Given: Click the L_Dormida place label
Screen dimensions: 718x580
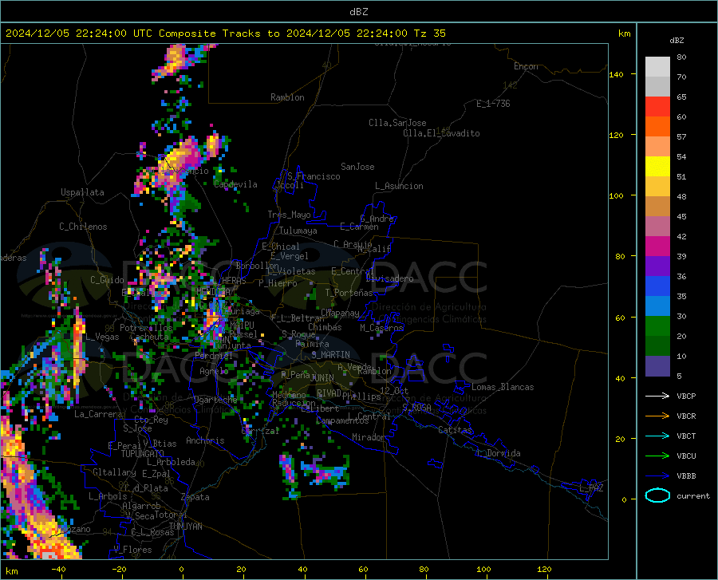Looking at the screenshot, I should [499, 453].
